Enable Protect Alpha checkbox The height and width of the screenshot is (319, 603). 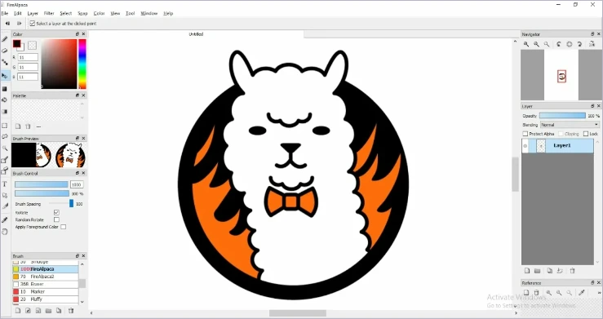[525, 134]
